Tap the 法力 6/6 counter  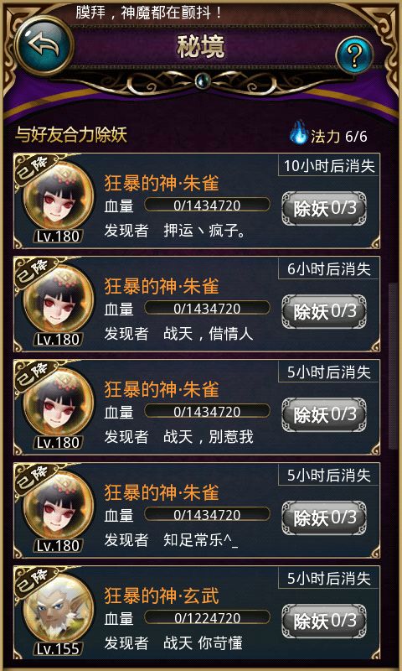point(339,137)
